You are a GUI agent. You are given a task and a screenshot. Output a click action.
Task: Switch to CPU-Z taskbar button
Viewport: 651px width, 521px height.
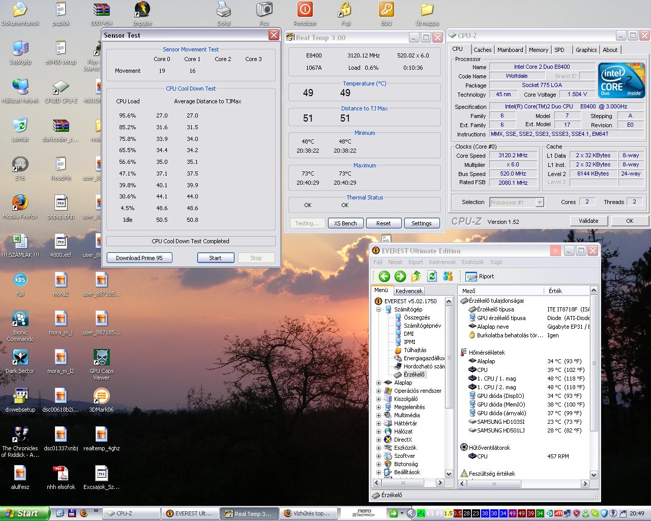[x=131, y=513]
